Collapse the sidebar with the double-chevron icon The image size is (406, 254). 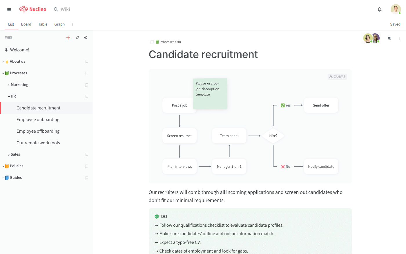click(85, 37)
